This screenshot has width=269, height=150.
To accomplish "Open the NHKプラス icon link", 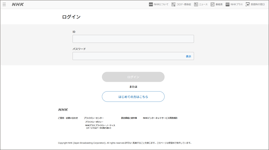I will 228,5.
